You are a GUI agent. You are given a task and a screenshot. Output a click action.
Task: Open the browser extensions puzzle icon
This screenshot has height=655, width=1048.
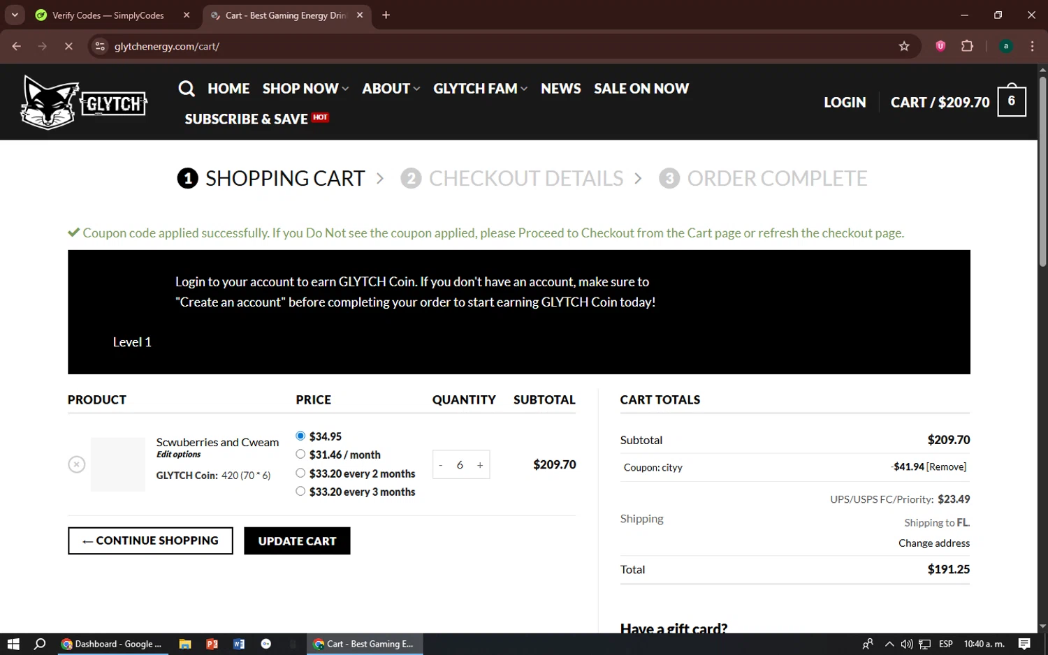[x=967, y=46]
